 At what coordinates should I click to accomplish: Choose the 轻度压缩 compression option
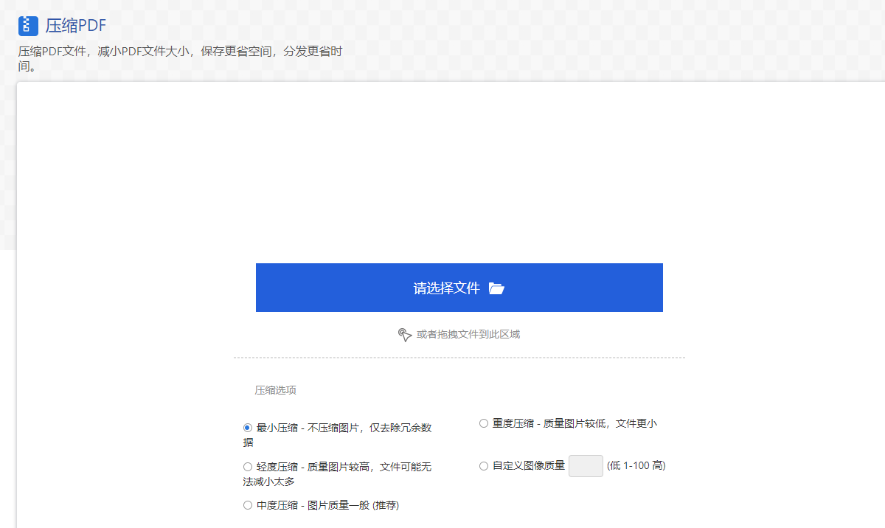coord(247,466)
